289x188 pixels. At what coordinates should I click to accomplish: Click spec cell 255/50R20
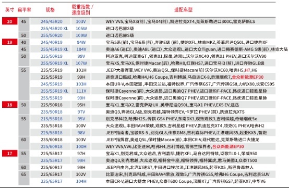pos(52,35)
